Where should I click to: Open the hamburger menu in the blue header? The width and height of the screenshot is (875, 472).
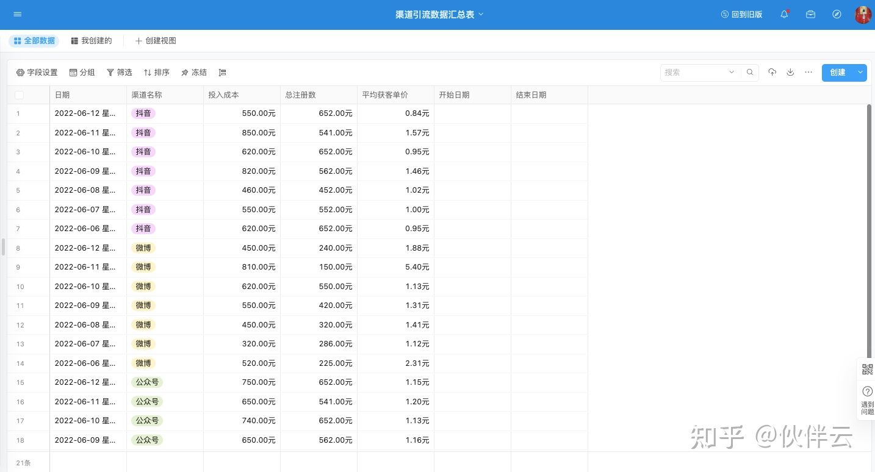[x=17, y=14]
